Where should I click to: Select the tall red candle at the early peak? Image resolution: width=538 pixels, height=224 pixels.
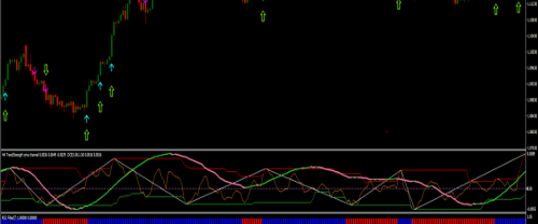(26, 53)
